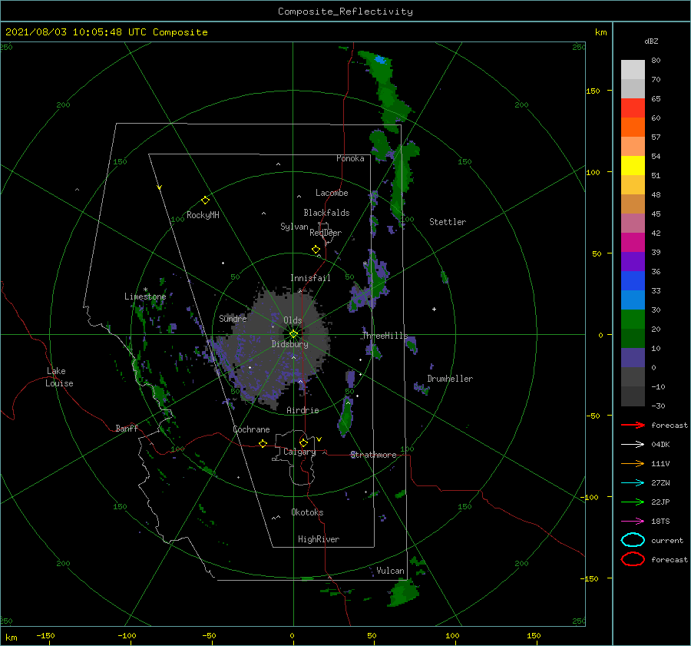Click the yellow diamond marker near RedDeer
691x646 pixels.
pos(316,250)
